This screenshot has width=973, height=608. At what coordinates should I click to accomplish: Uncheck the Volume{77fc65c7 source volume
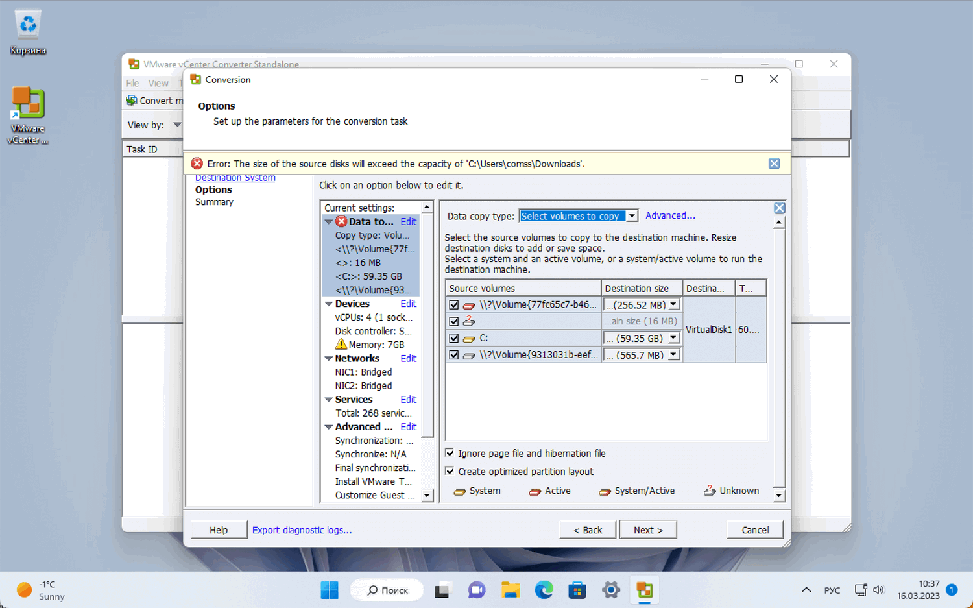[x=454, y=305]
